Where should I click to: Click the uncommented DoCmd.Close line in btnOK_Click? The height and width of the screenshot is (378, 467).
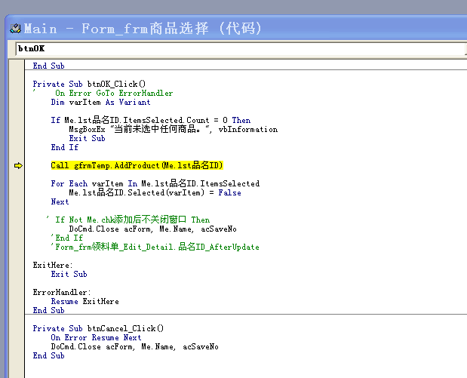pyautogui.click(x=153, y=229)
